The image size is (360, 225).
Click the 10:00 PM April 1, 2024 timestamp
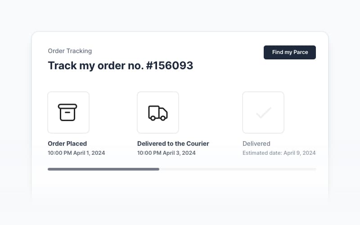76,153
